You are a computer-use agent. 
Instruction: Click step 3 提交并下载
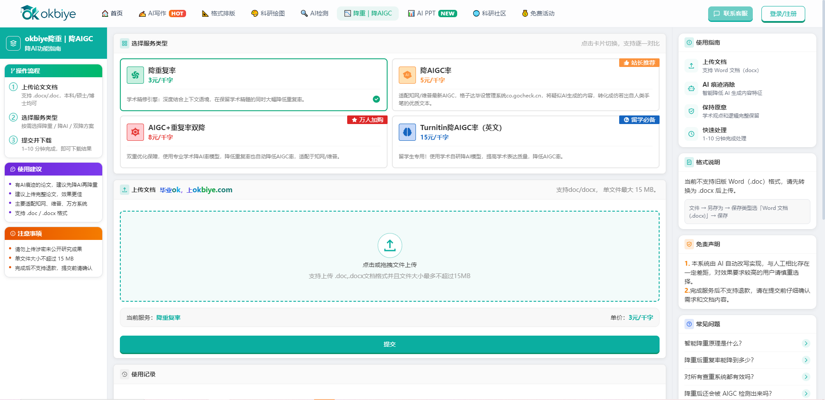coord(53,144)
